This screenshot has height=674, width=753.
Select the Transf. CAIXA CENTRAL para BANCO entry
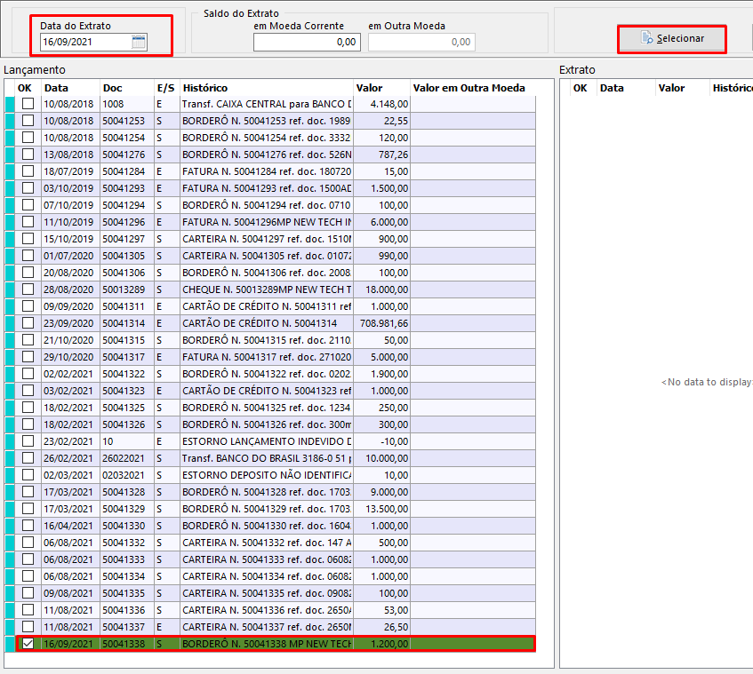(x=267, y=104)
